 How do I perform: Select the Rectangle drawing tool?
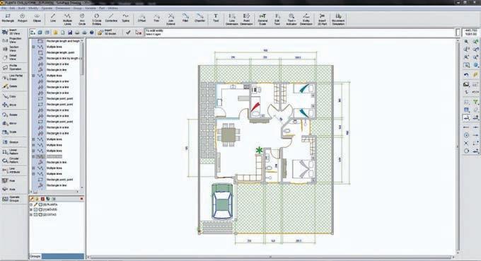coord(8,18)
